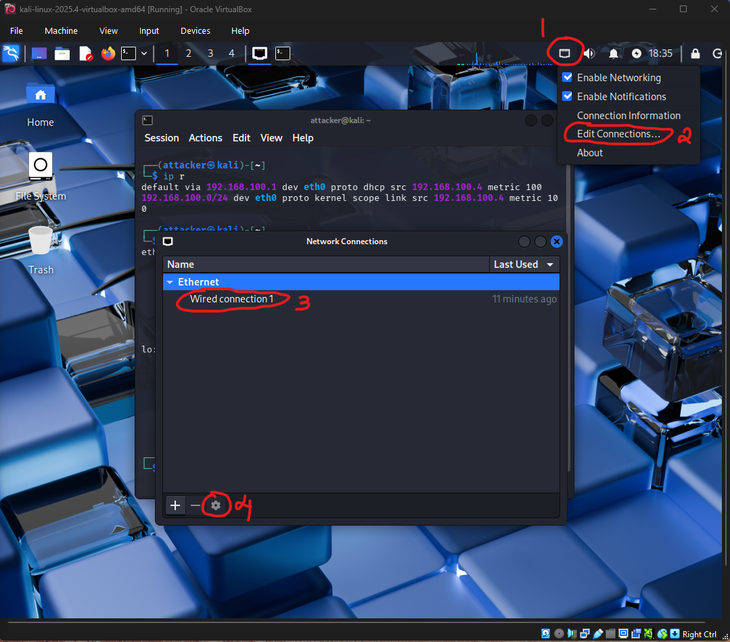Launch Firefox from the panel
This screenshot has height=642, width=730.
pos(108,53)
